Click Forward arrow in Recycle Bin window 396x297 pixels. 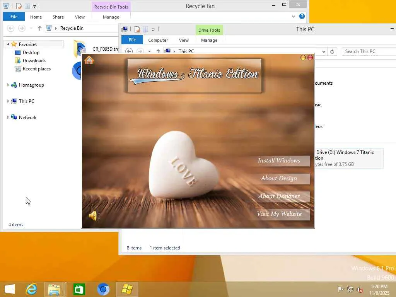[x=22, y=28]
